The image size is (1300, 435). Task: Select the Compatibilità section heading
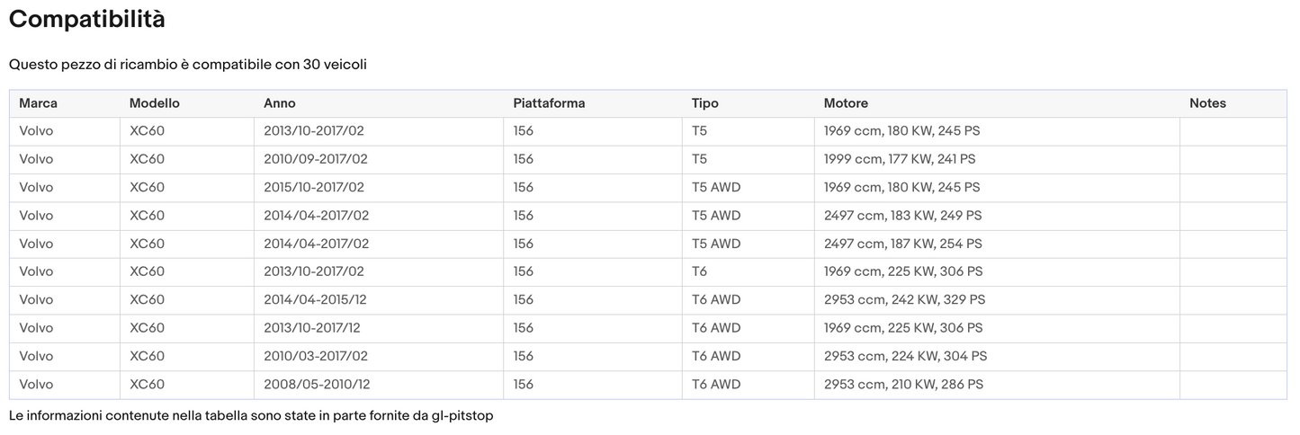tap(86, 19)
